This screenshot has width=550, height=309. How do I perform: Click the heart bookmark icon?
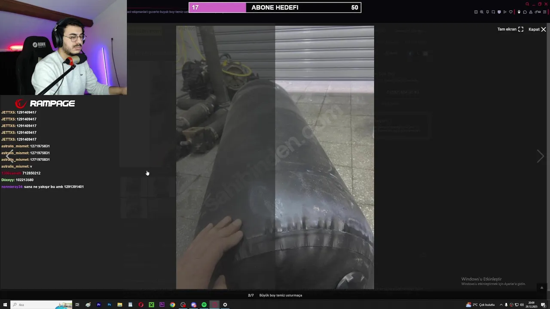pos(511,12)
